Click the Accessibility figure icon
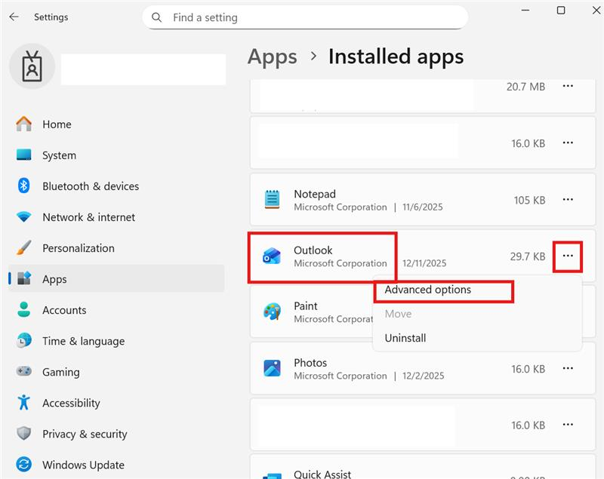Viewport: 604px width, 479px height. tap(24, 402)
